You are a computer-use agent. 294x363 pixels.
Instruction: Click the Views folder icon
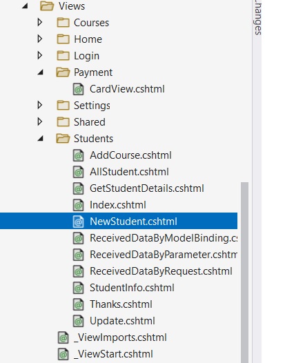(x=47, y=6)
